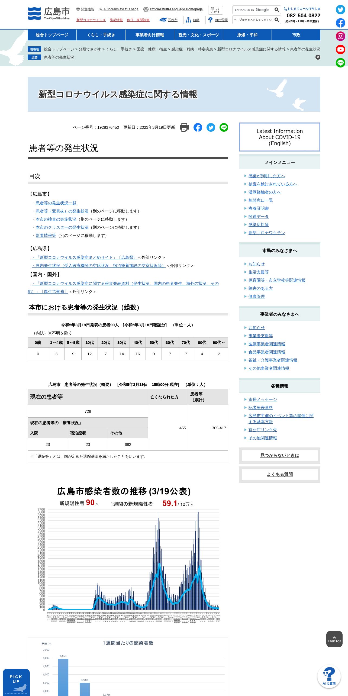
Task: Open 記者発表資料 sidebar link
Action: click(261, 408)
